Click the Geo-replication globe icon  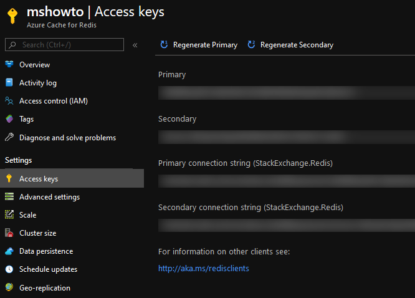coord(9,287)
